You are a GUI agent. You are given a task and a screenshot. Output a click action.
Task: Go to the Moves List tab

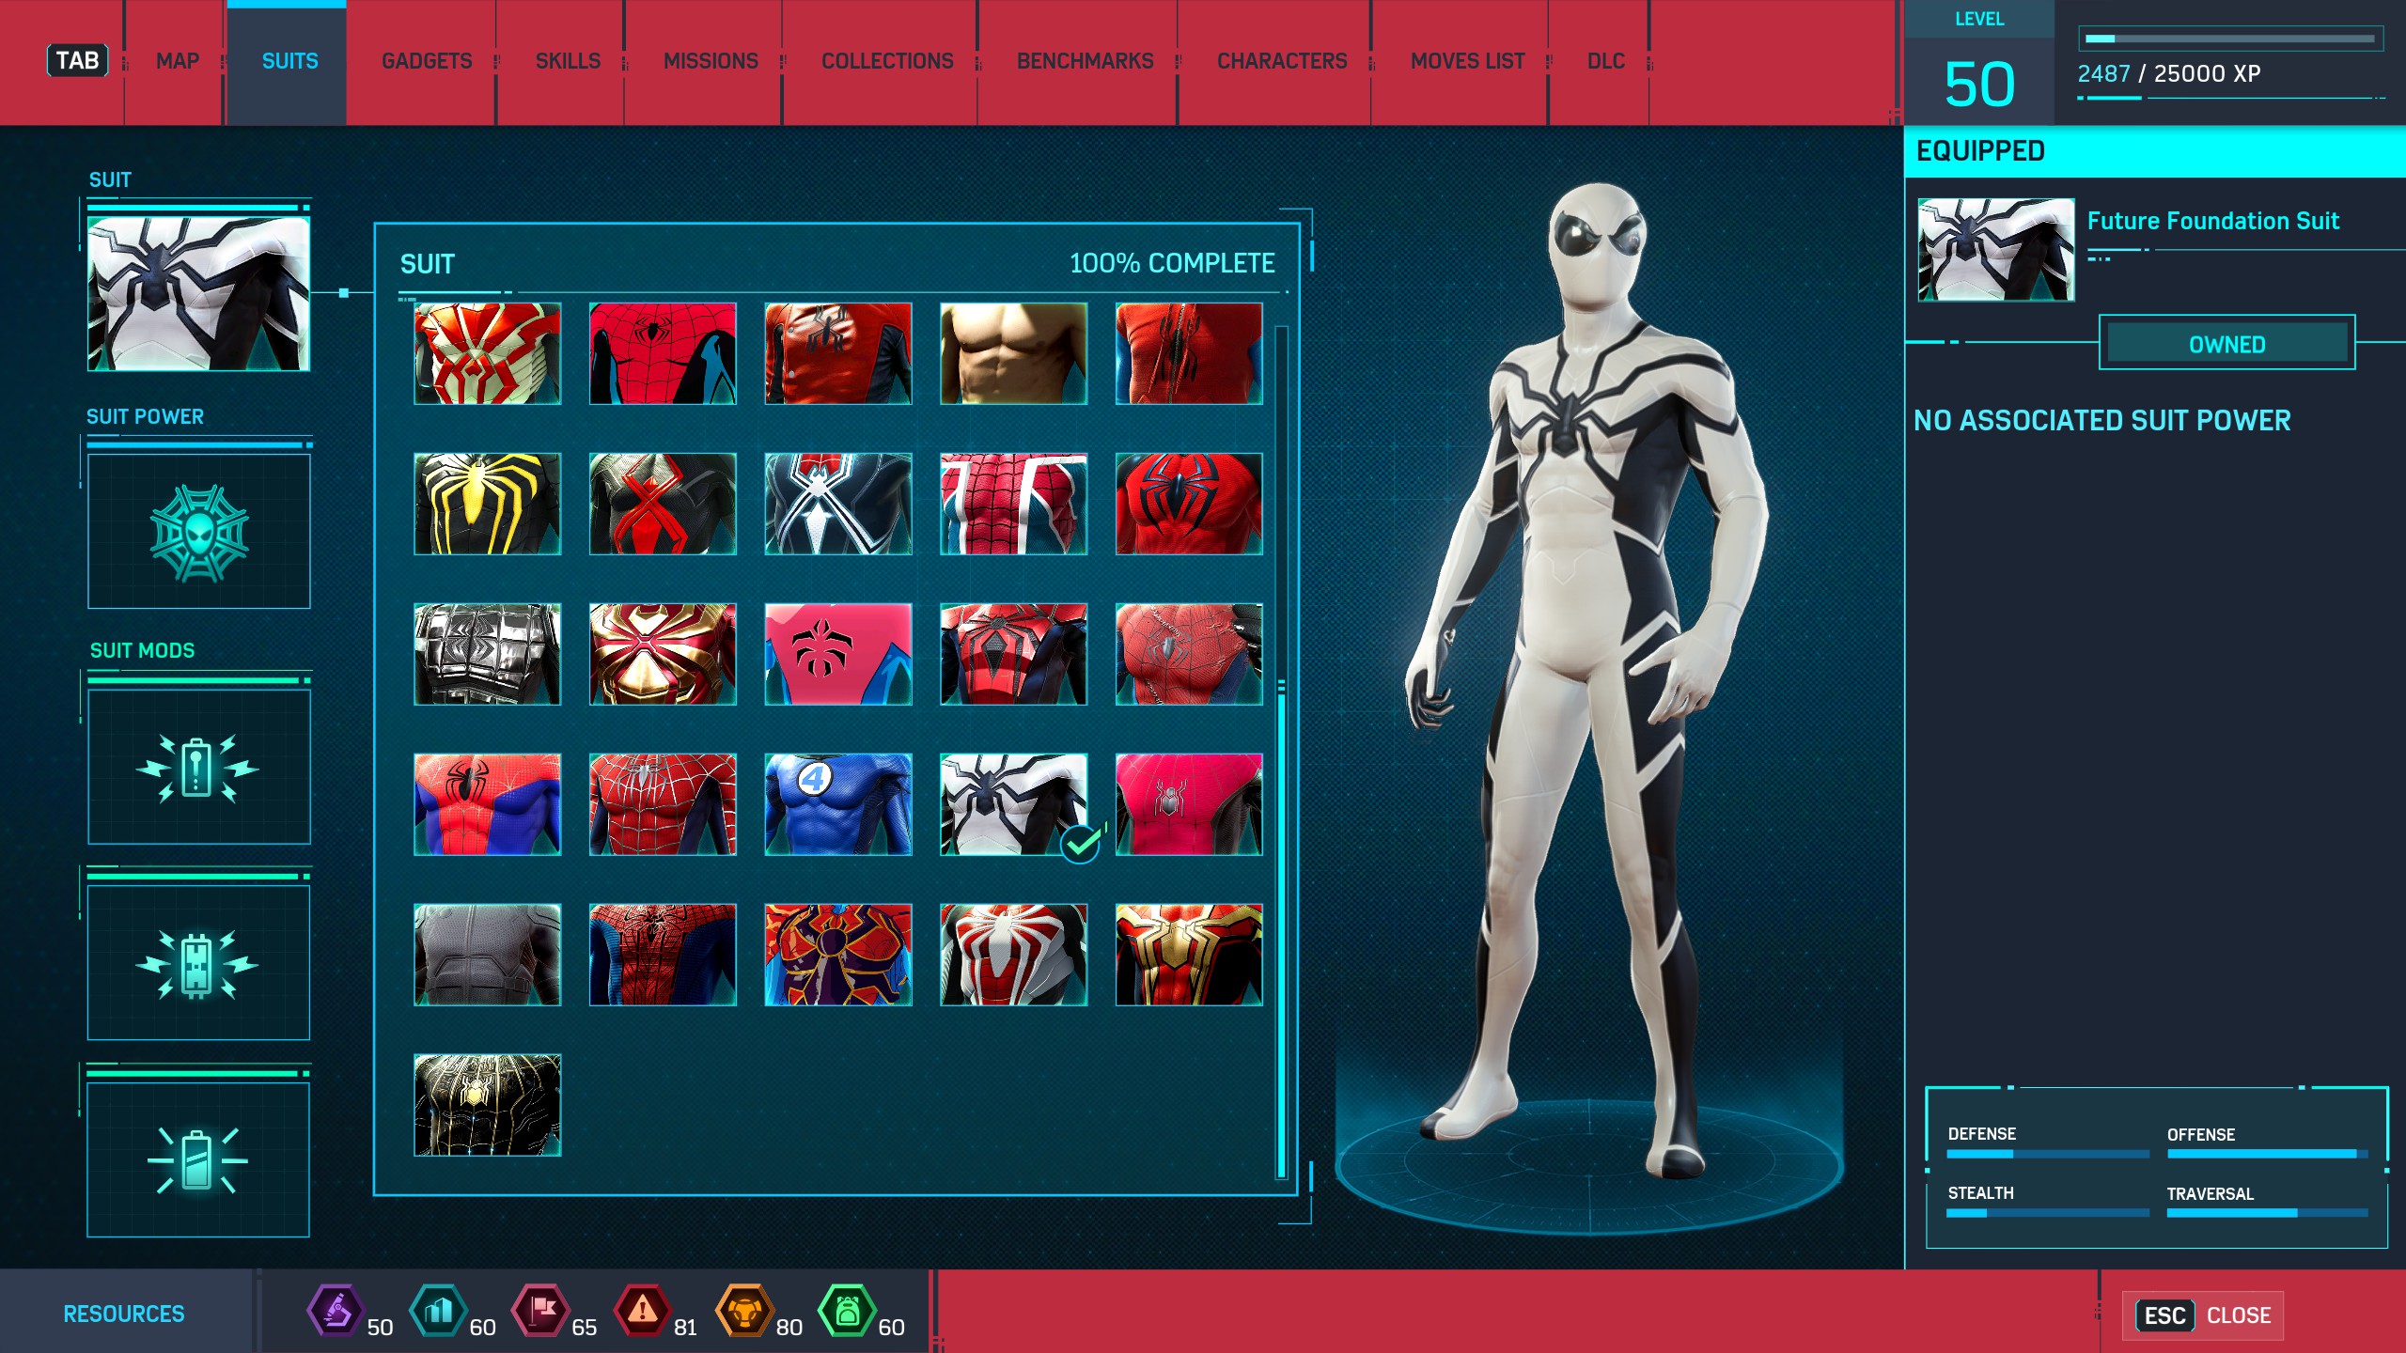coord(1467,61)
